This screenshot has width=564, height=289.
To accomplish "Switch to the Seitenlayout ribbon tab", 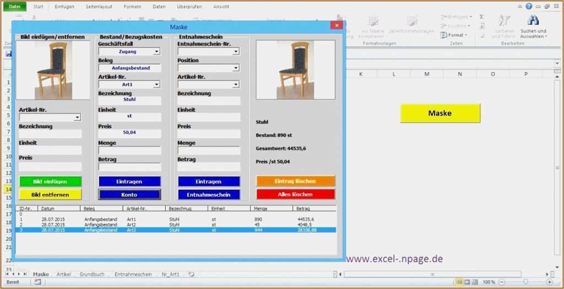I will (x=99, y=7).
